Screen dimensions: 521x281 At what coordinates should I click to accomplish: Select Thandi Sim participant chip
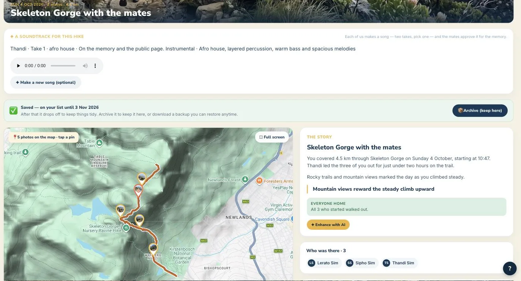coord(399,263)
